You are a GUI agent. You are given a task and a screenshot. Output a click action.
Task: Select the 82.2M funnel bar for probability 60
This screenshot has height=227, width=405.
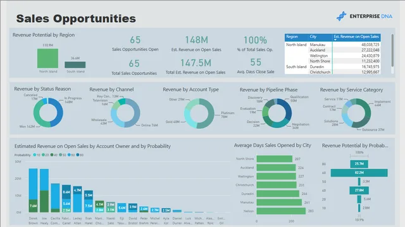click(x=359, y=173)
